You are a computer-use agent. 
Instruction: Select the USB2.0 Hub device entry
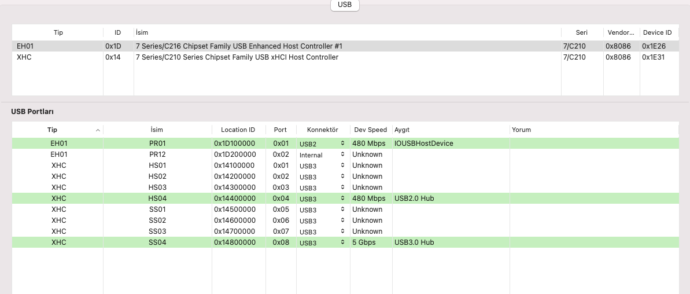pyautogui.click(x=414, y=199)
